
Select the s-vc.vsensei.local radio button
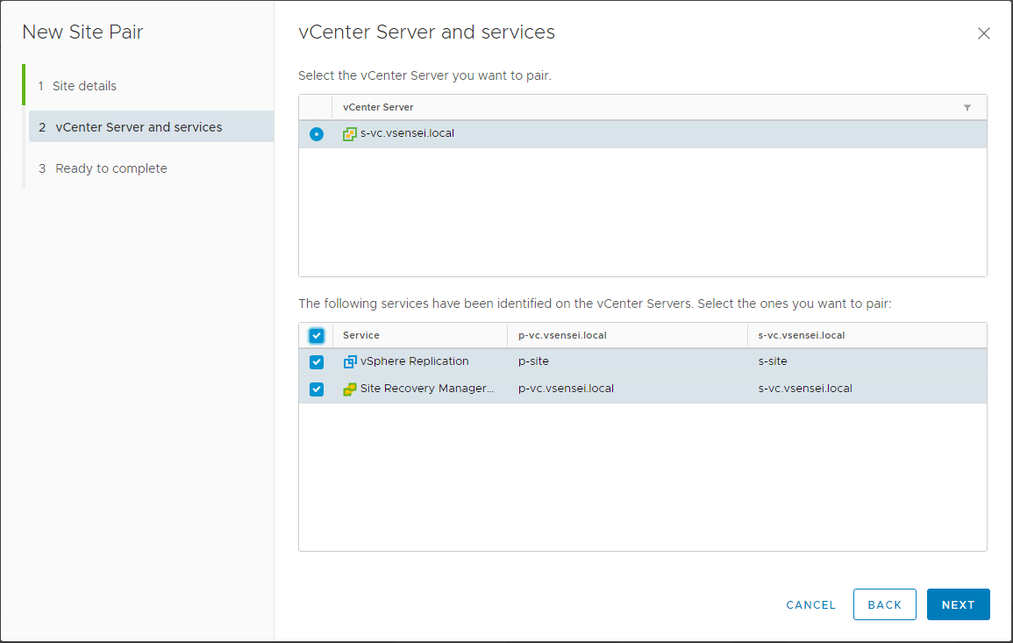pyautogui.click(x=317, y=134)
